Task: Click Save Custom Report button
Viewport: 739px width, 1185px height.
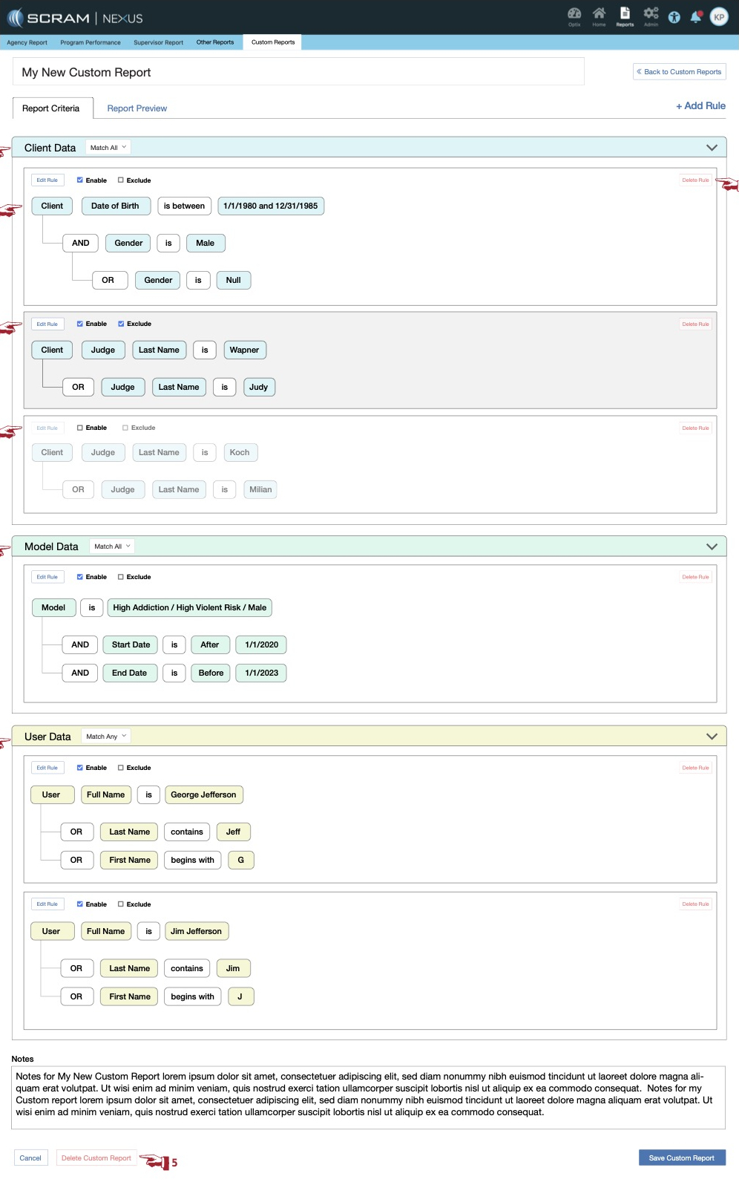Action: pos(681,1158)
